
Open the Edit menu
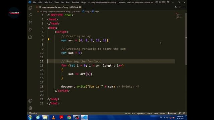click(40, 2)
